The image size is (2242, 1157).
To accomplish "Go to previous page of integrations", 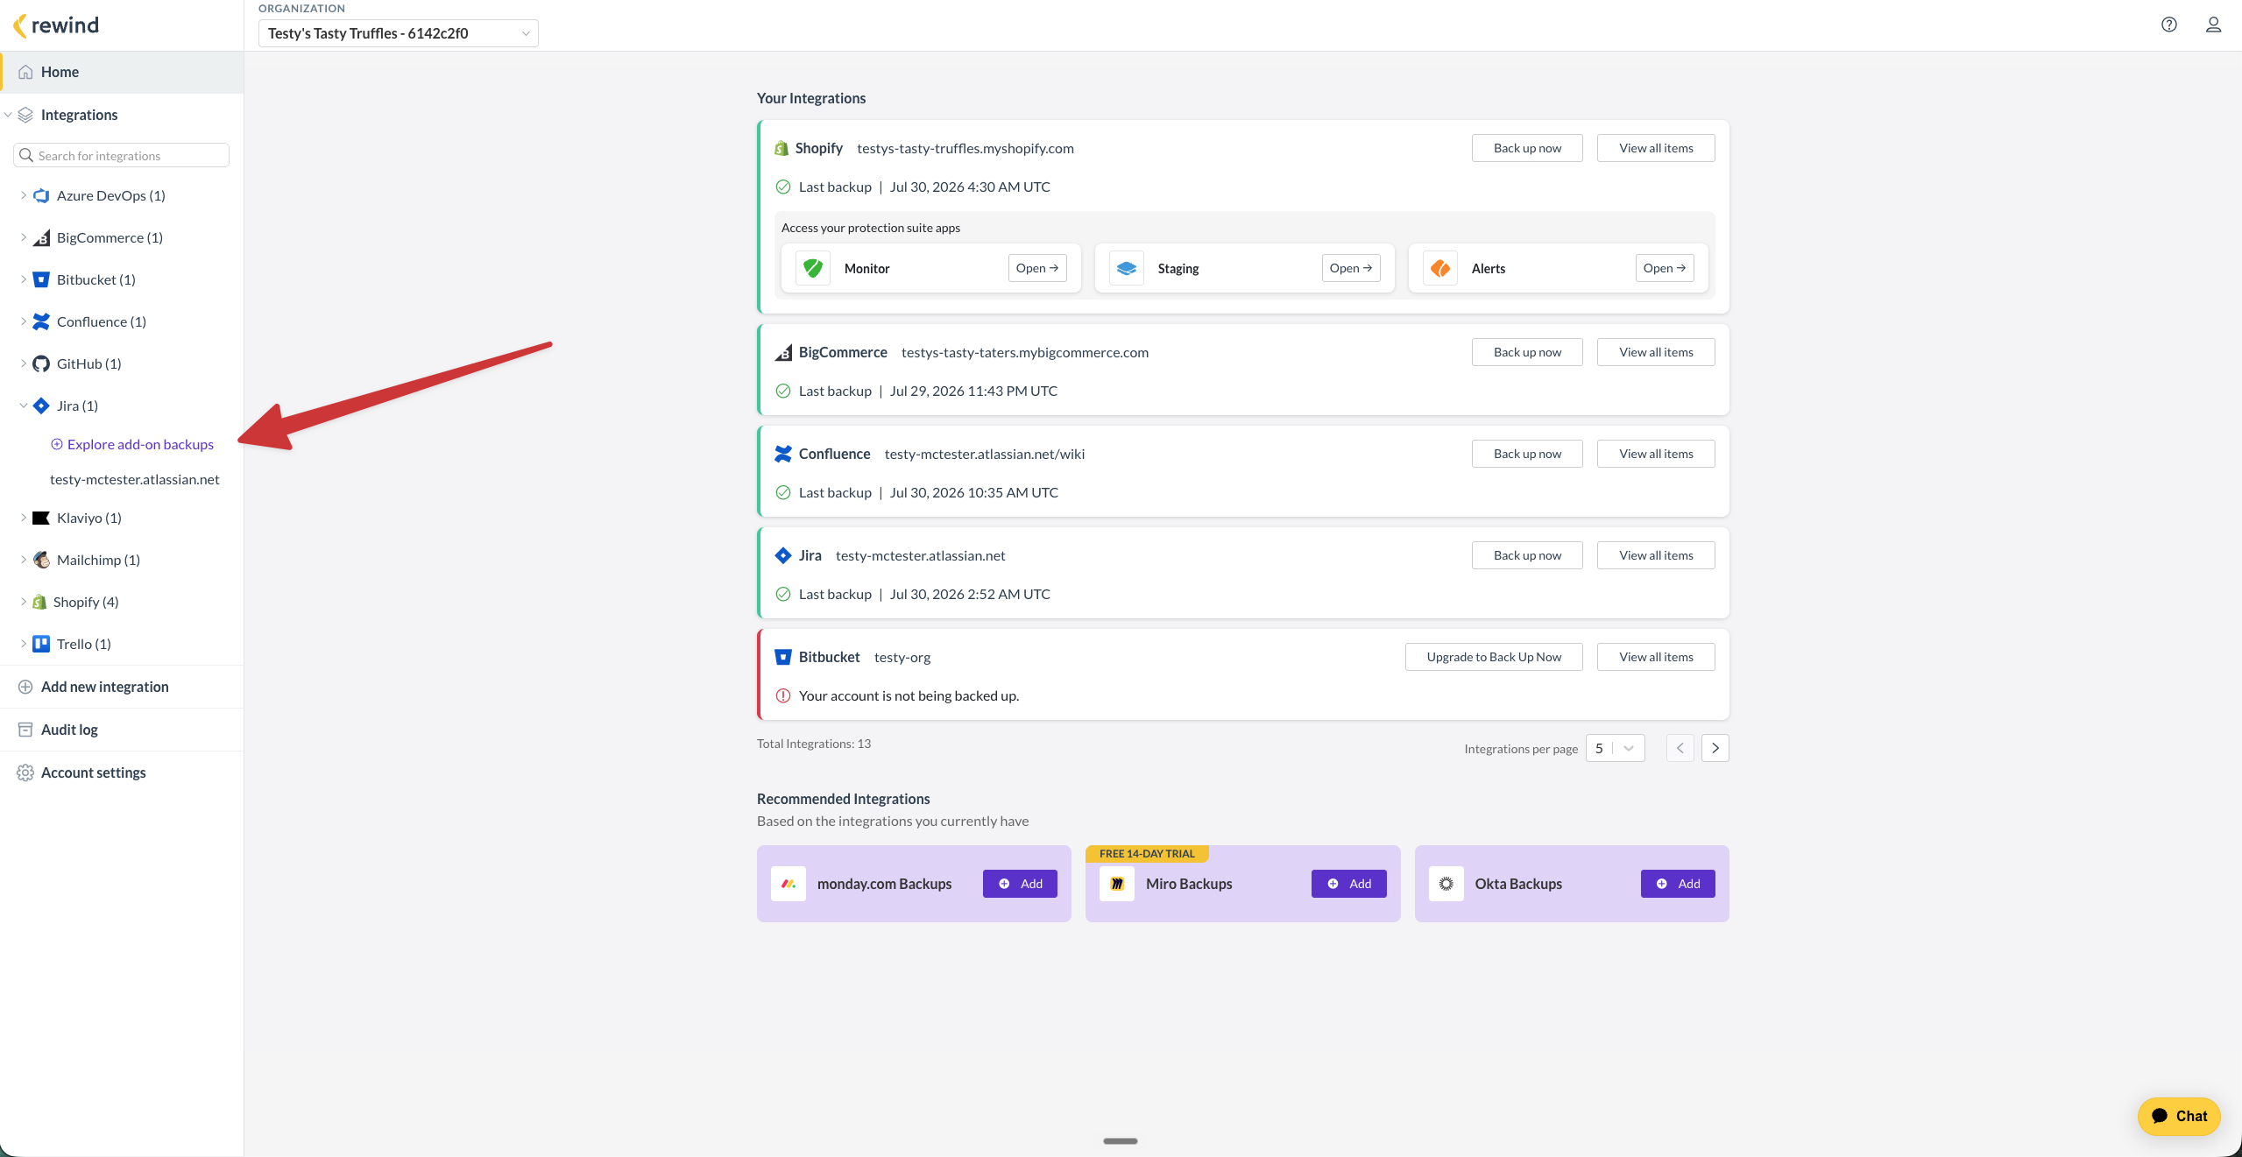I will point(1680,748).
